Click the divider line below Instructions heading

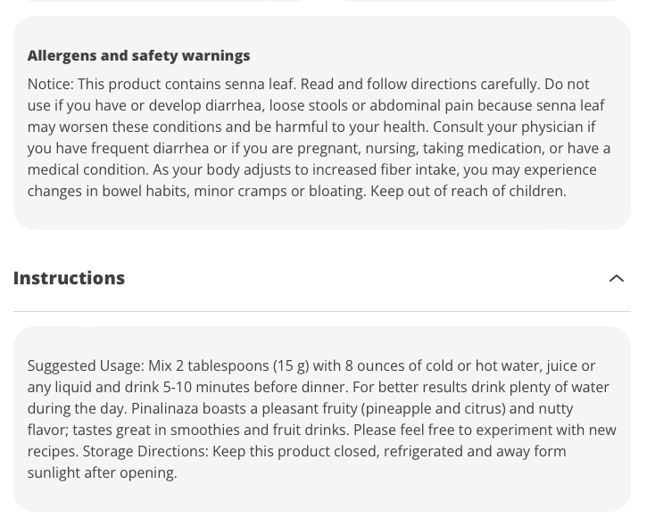pos(321,311)
